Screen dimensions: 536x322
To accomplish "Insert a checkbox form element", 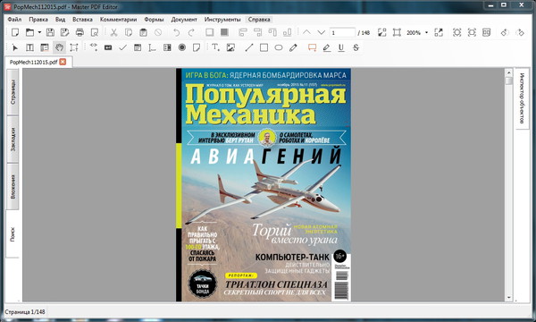I will click(x=122, y=47).
